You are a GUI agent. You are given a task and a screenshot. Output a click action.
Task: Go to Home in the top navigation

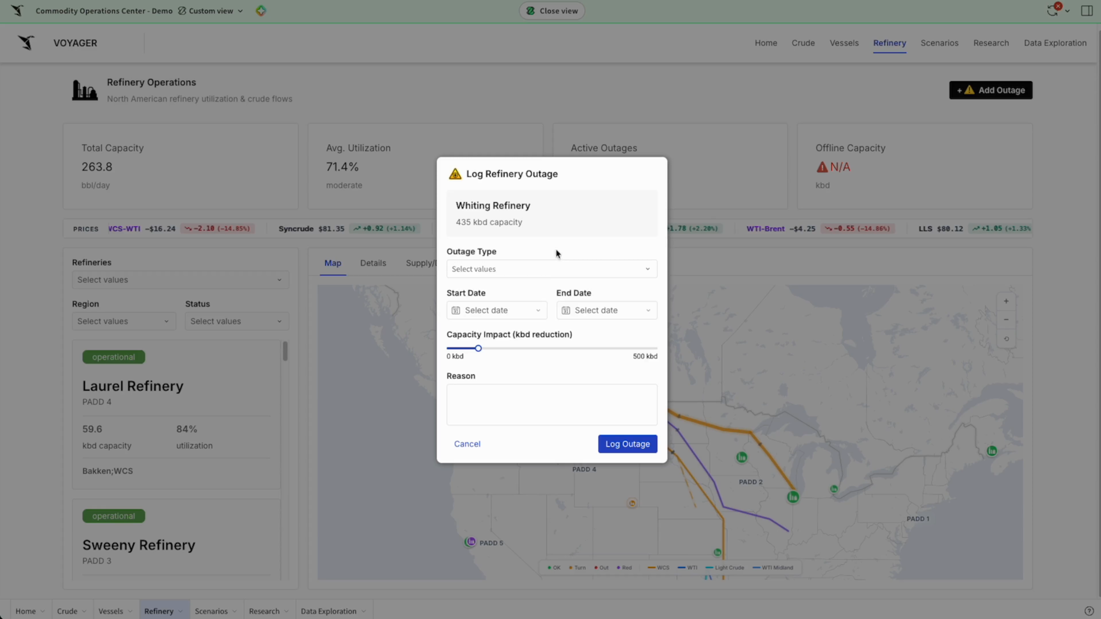pyautogui.click(x=766, y=43)
